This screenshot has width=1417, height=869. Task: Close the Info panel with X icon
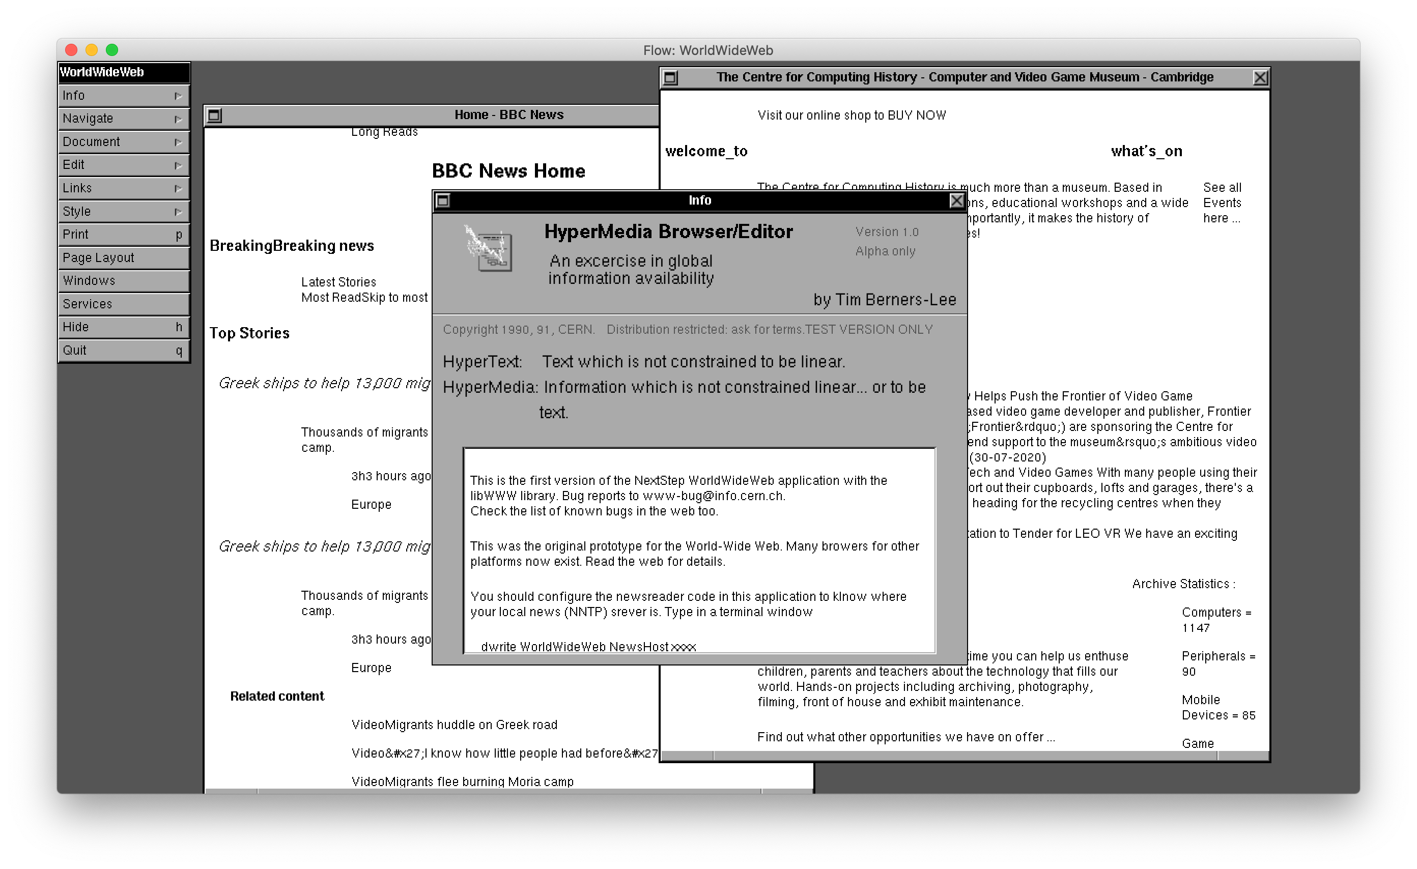pos(956,200)
